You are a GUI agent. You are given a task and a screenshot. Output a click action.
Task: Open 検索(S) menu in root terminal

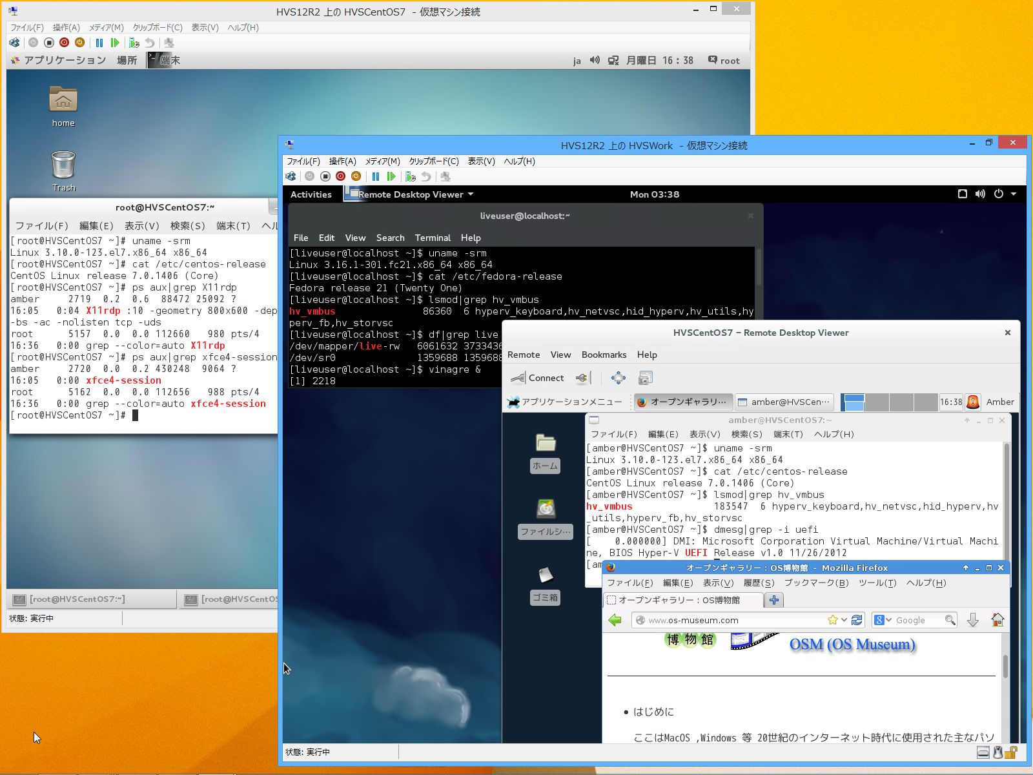[x=187, y=225]
